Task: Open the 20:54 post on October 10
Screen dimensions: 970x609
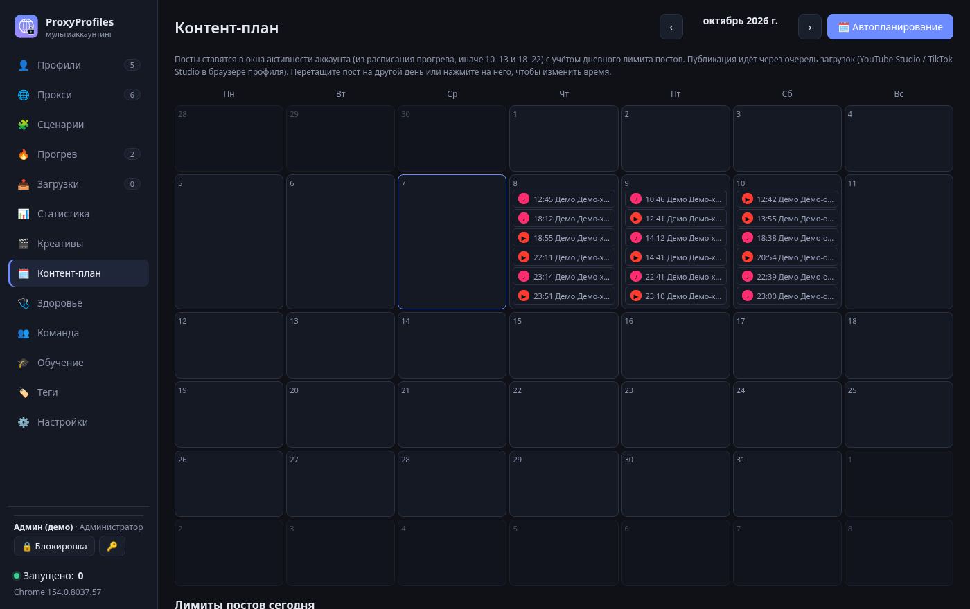Action: (x=787, y=257)
